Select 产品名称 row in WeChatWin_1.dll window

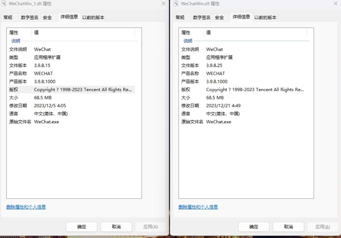72,73
